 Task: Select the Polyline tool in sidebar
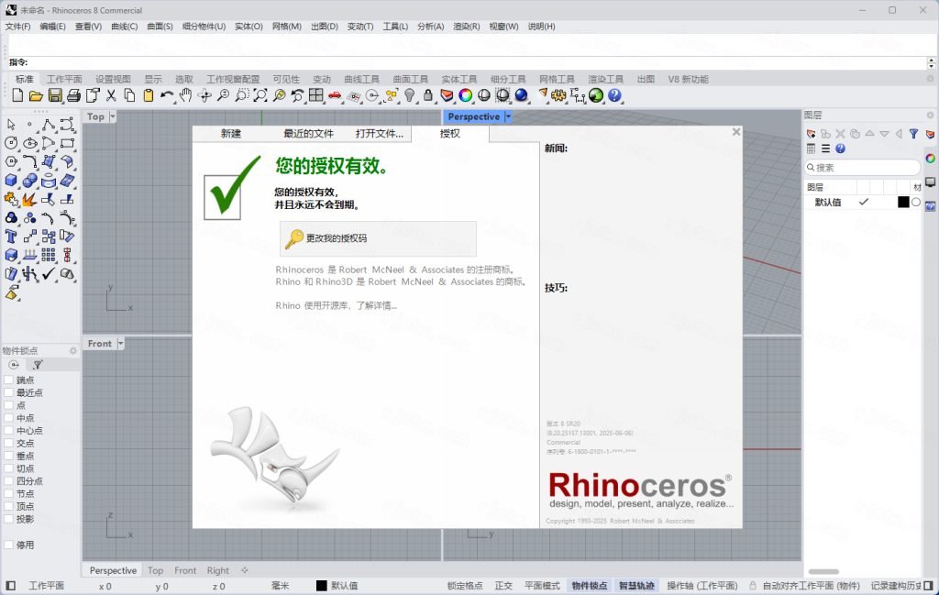point(49,125)
